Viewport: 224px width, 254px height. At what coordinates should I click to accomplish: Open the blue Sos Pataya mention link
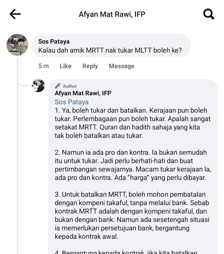[x=72, y=102]
